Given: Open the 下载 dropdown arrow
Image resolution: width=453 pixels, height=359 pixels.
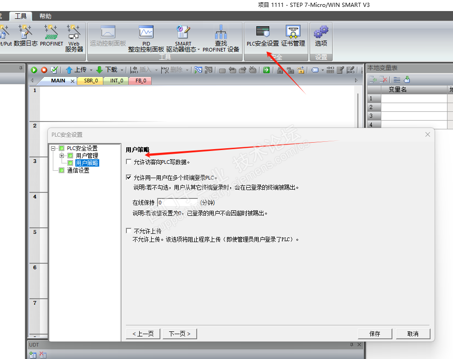Looking at the screenshot, I should click(122, 70).
